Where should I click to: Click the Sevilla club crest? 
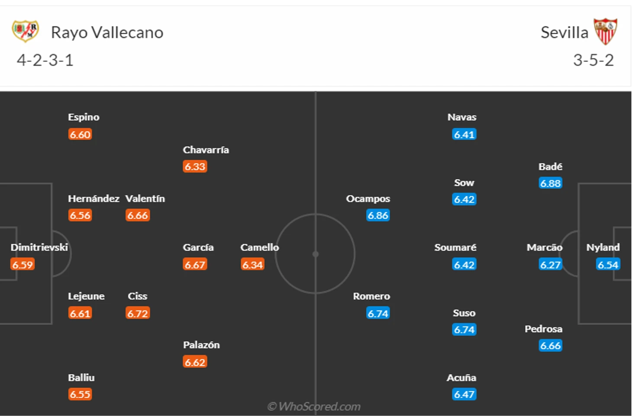[x=605, y=32]
